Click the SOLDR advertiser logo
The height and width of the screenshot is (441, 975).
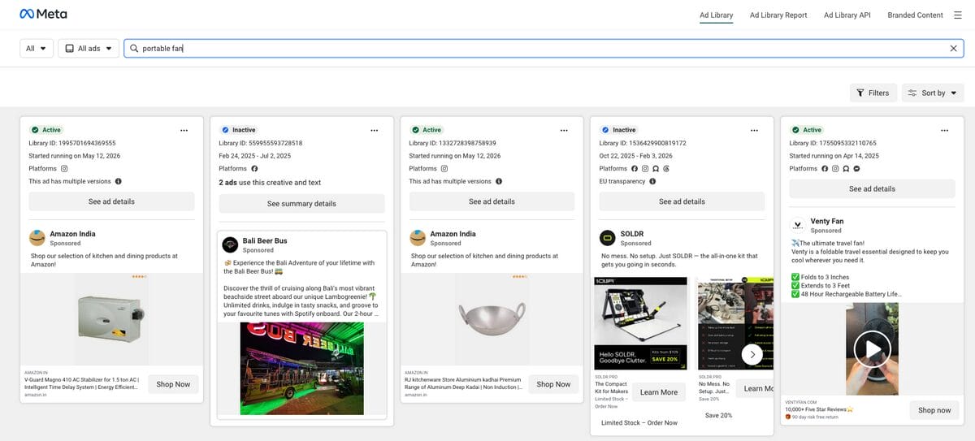(x=607, y=238)
